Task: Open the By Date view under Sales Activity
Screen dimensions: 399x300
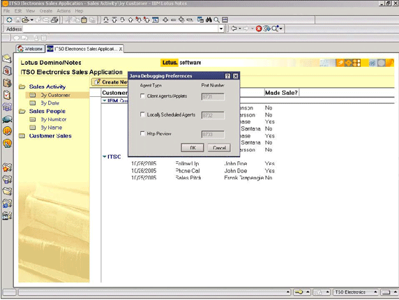Action: (50, 103)
